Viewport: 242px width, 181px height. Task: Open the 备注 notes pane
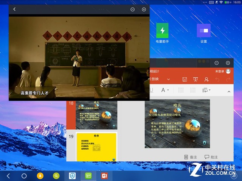190,157
